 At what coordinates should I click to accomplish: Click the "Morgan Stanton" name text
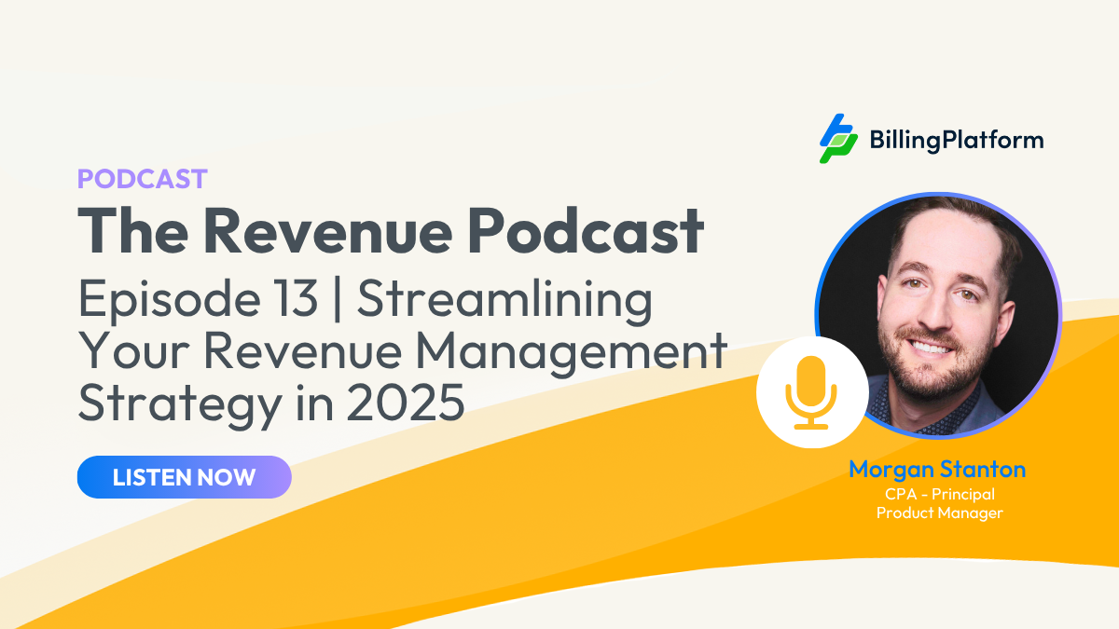937,470
